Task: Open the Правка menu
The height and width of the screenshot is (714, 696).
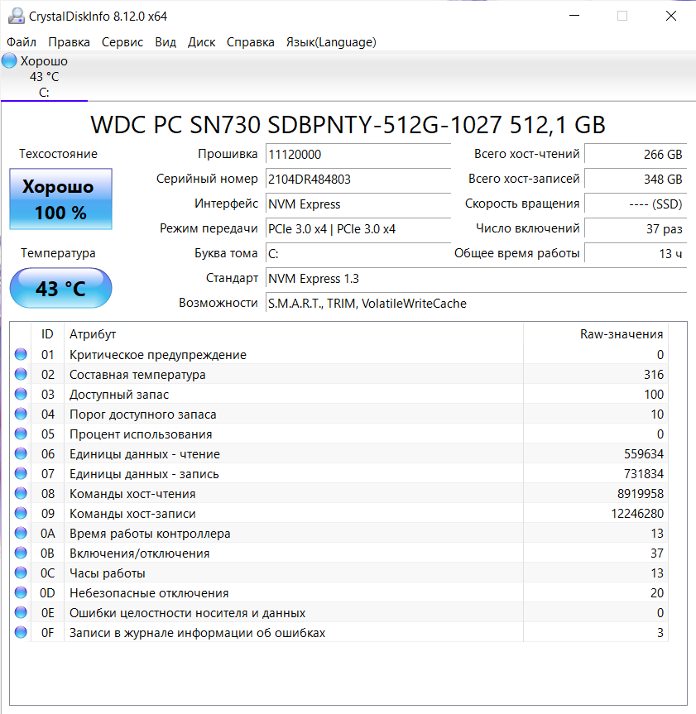Action: [x=69, y=42]
